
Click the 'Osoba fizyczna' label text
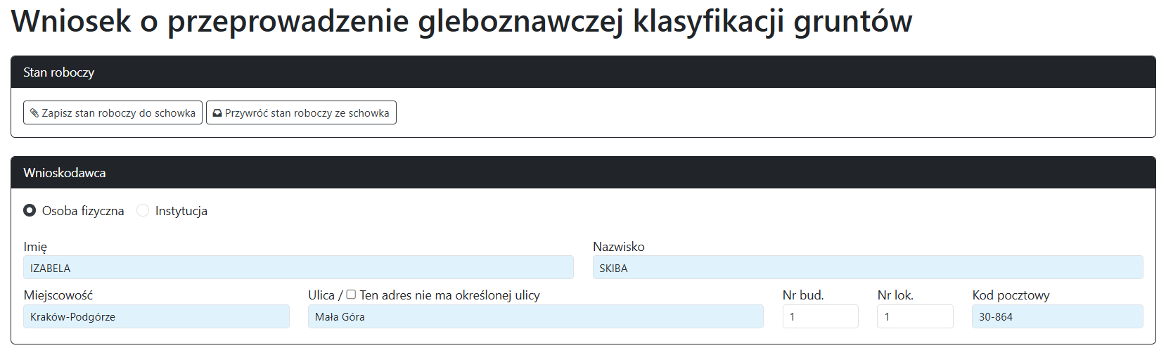(83, 211)
